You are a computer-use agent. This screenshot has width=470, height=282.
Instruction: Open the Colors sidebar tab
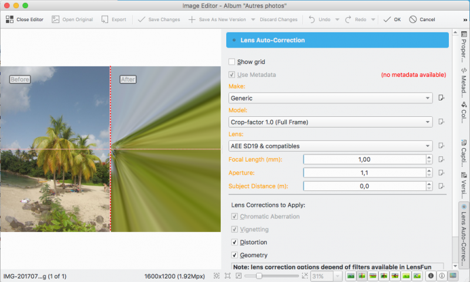(464, 113)
